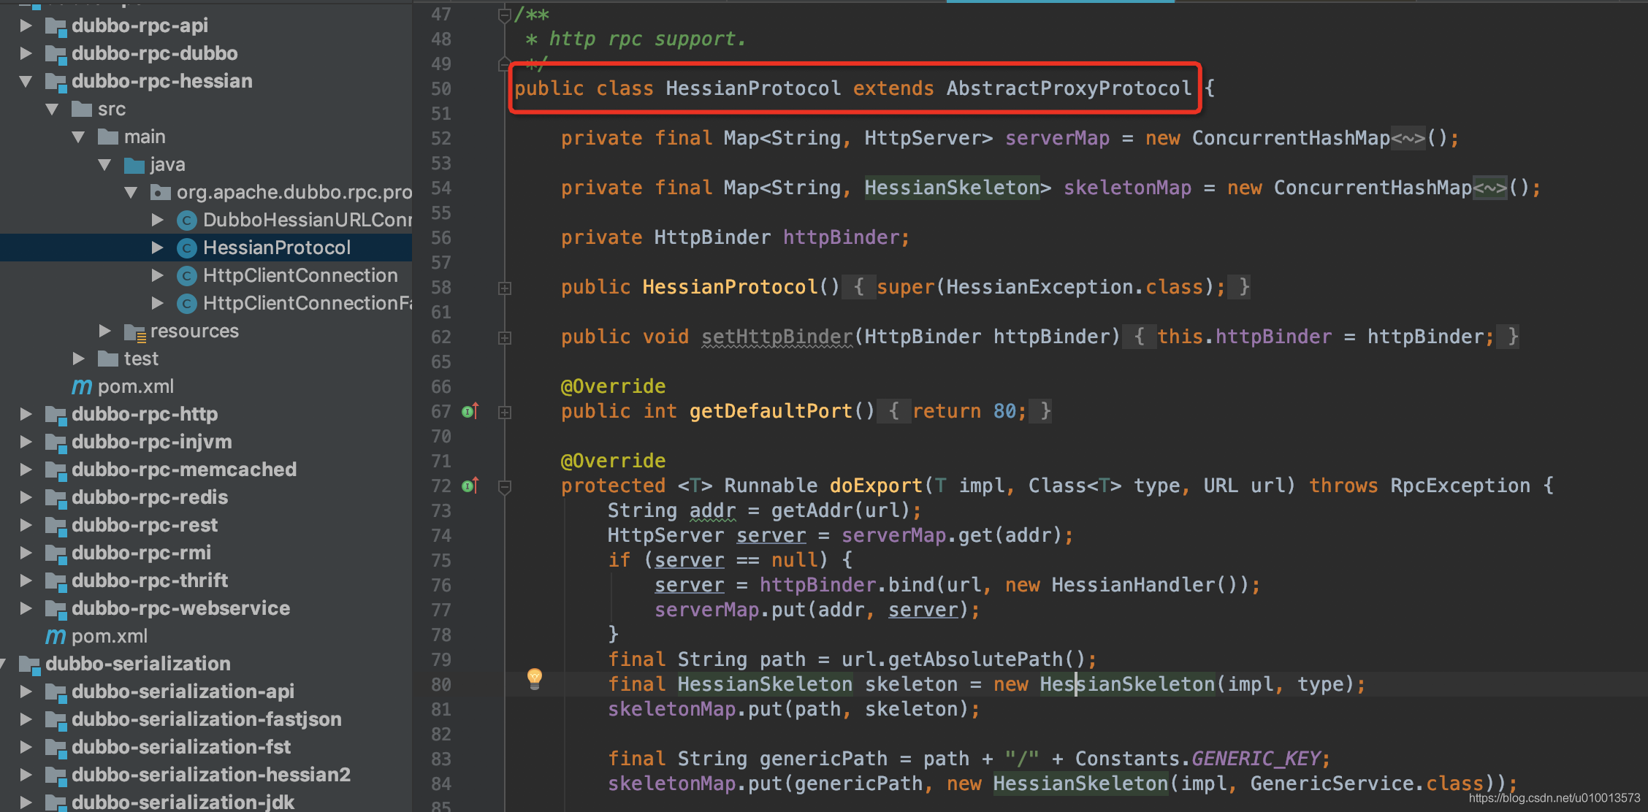Click override gutter icon beside getDefaultPort

pyautogui.click(x=470, y=412)
